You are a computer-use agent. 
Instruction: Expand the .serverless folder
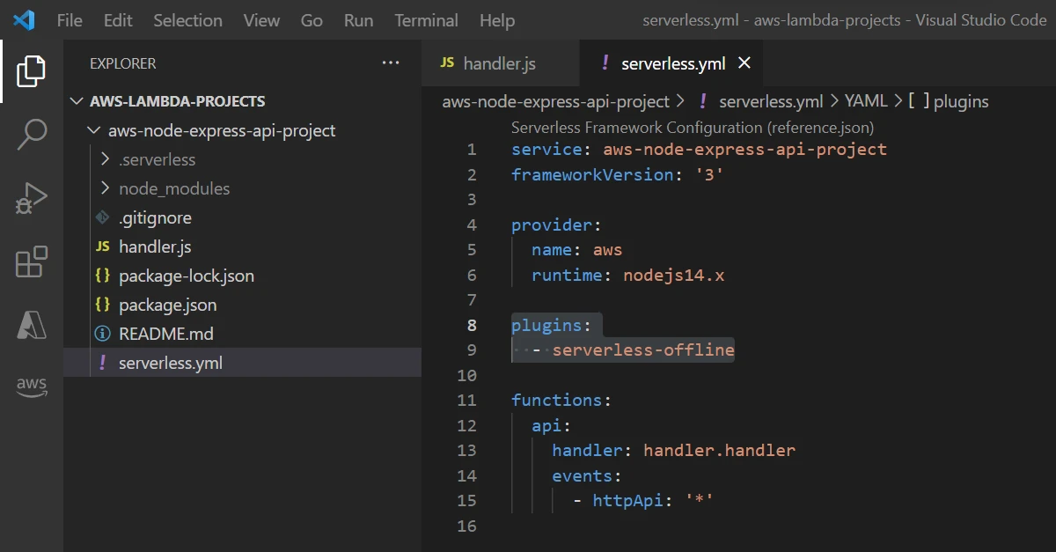106,159
